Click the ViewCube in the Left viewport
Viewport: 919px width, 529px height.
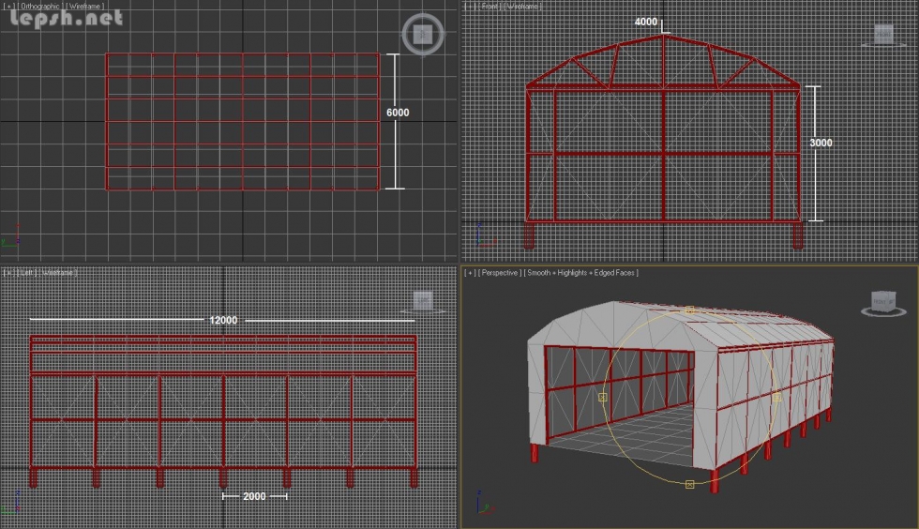[423, 300]
